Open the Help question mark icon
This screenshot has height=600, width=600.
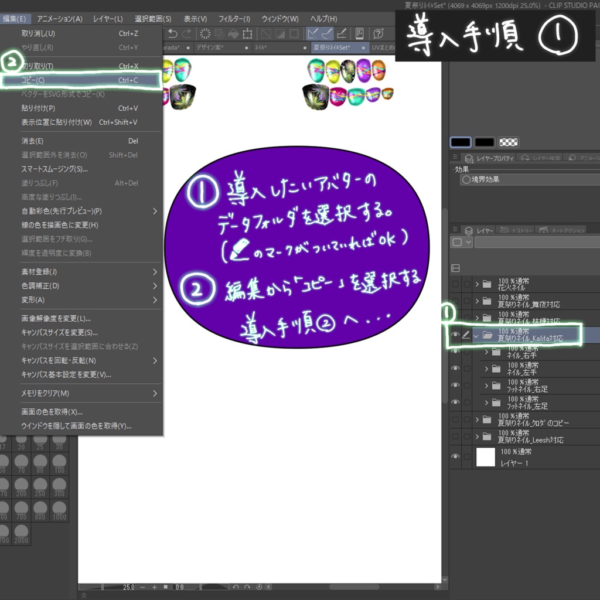tap(377, 33)
